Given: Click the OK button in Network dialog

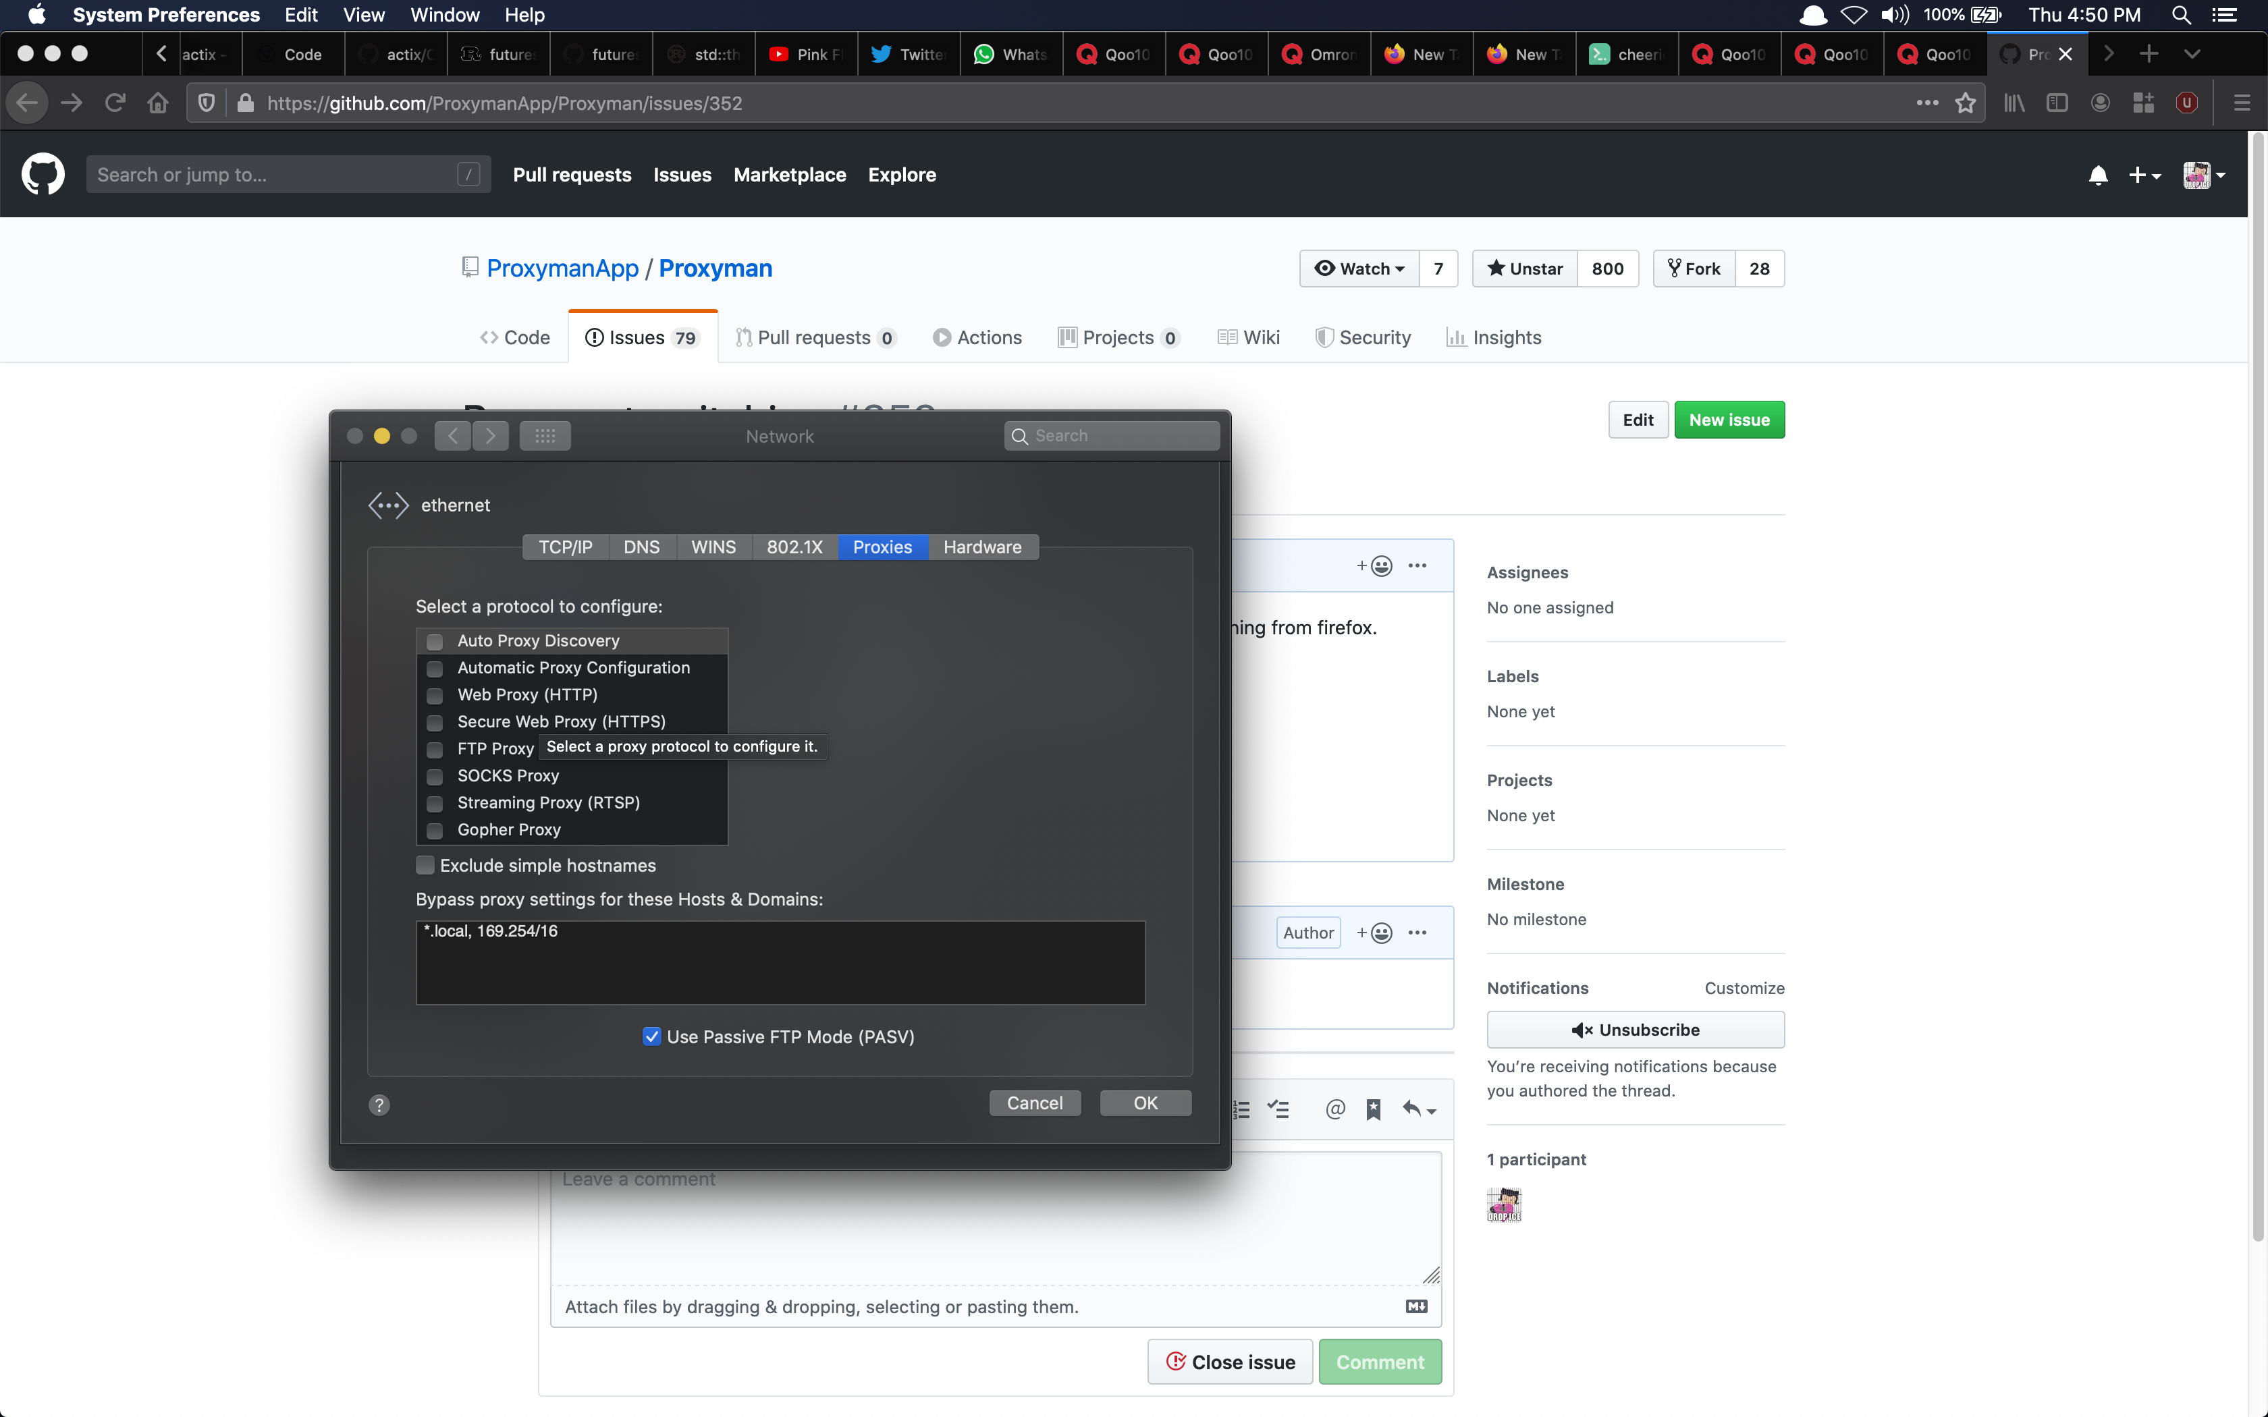Looking at the screenshot, I should tap(1144, 1103).
